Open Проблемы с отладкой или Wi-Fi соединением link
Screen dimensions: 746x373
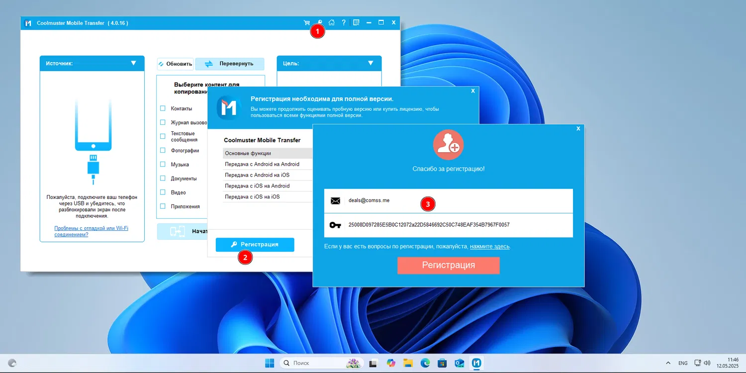tap(92, 231)
